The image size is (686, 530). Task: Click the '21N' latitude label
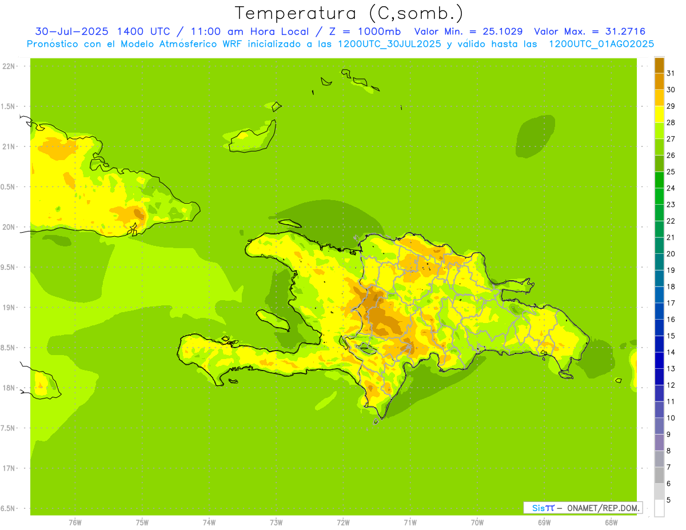9,146
